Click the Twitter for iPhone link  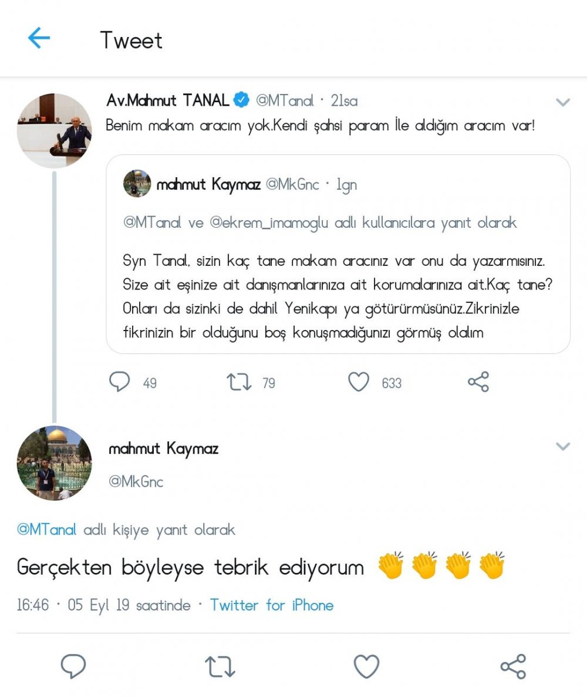click(272, 605)
